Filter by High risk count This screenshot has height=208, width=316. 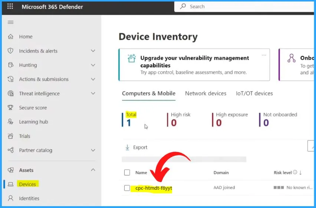(x=178, y=119)
